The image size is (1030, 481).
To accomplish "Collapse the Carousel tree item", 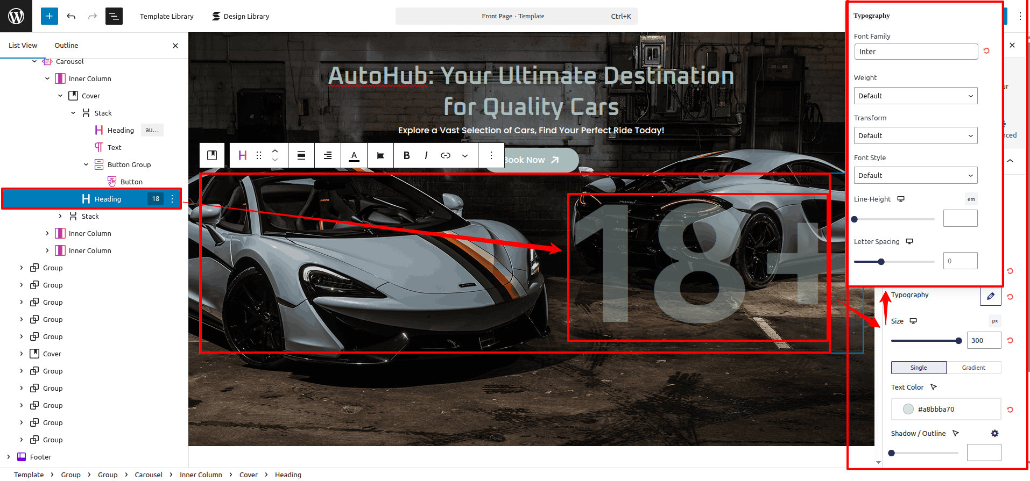I will (x=34, y=61).
